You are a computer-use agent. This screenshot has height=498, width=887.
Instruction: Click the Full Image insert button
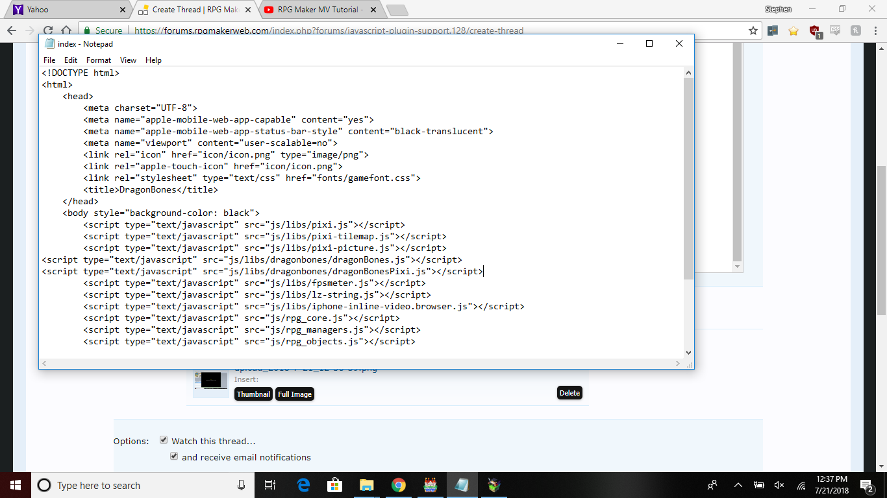pyautogui.click(x=295, y=394)
